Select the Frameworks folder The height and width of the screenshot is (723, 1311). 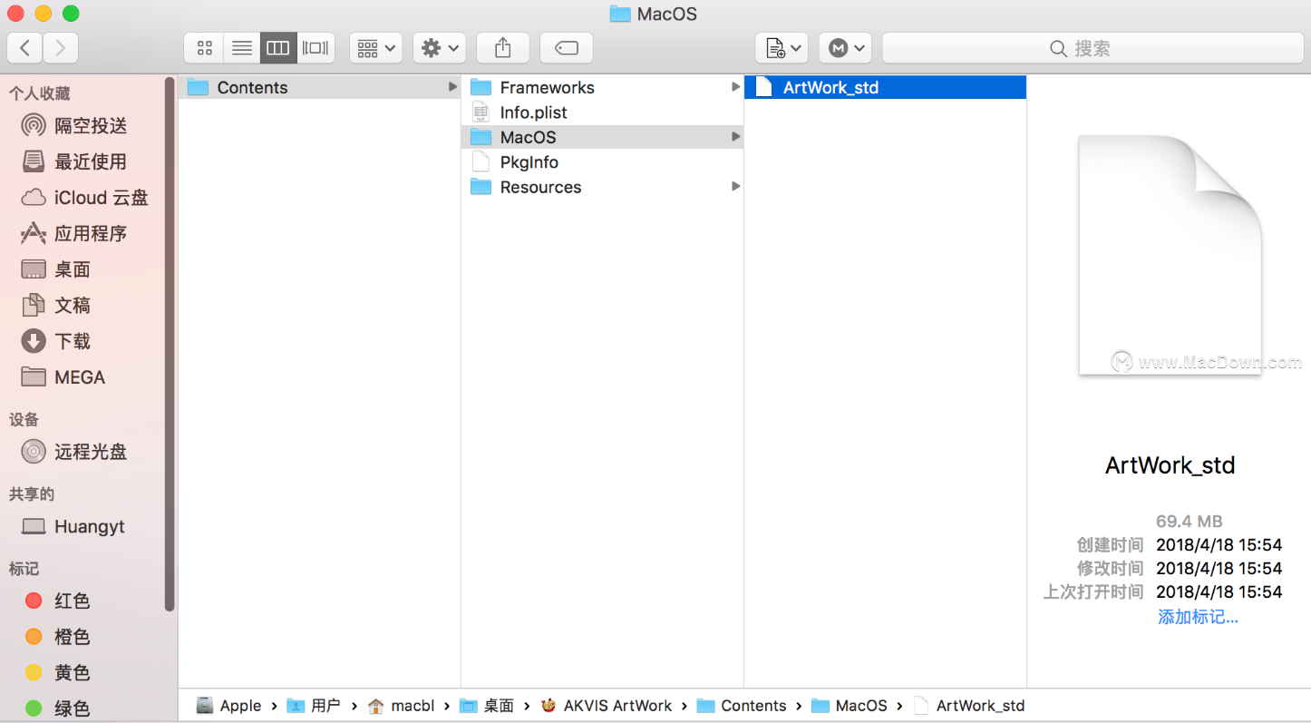pos(602,87)
